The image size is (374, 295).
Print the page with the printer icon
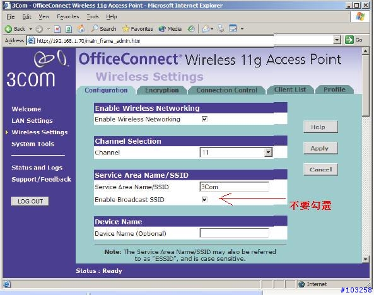[221, 29]
